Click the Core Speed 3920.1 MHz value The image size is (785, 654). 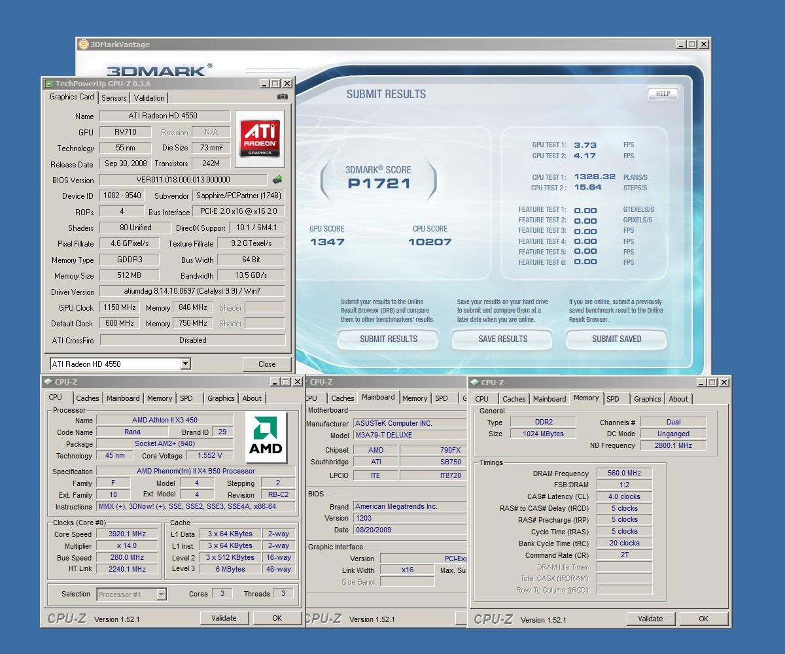pyautogui.click(x=127, y=534)
